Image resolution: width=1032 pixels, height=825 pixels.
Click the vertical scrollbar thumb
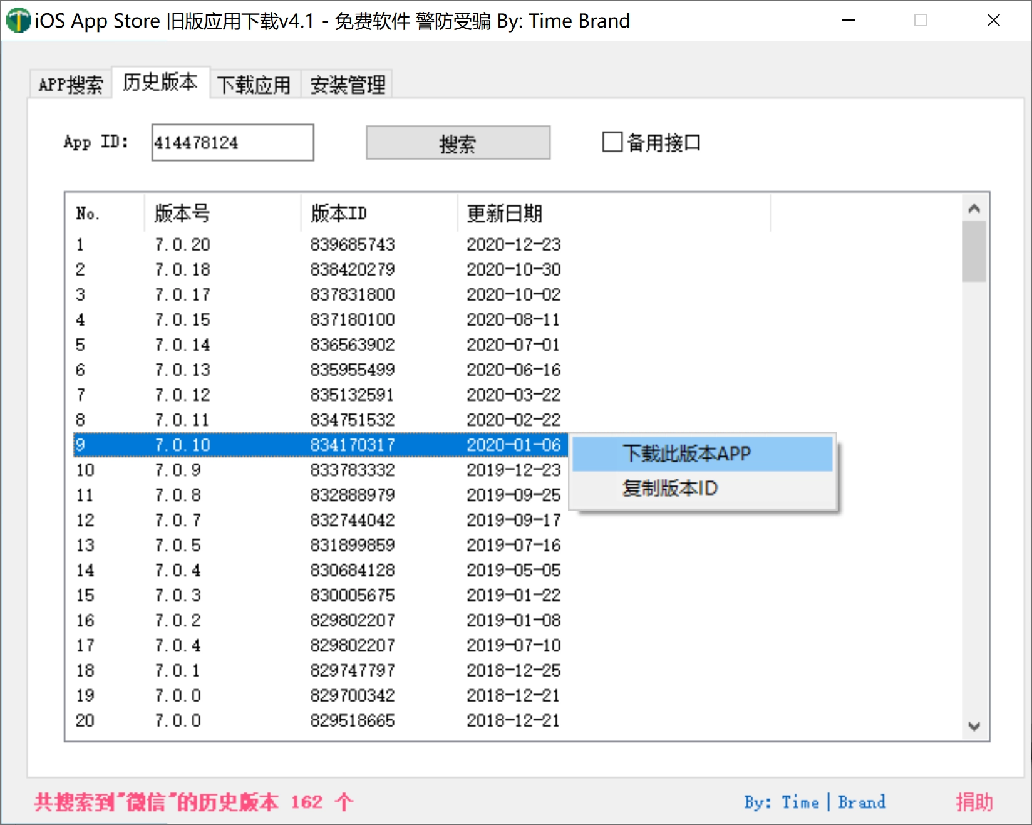pos(974,251)
